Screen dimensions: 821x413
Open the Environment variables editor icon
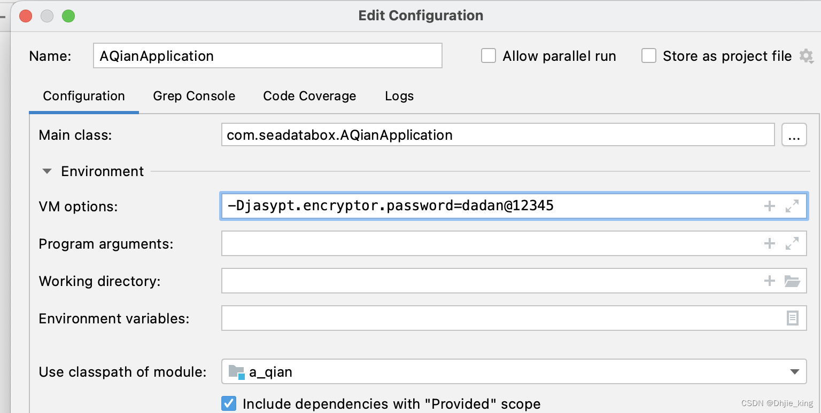793,319
